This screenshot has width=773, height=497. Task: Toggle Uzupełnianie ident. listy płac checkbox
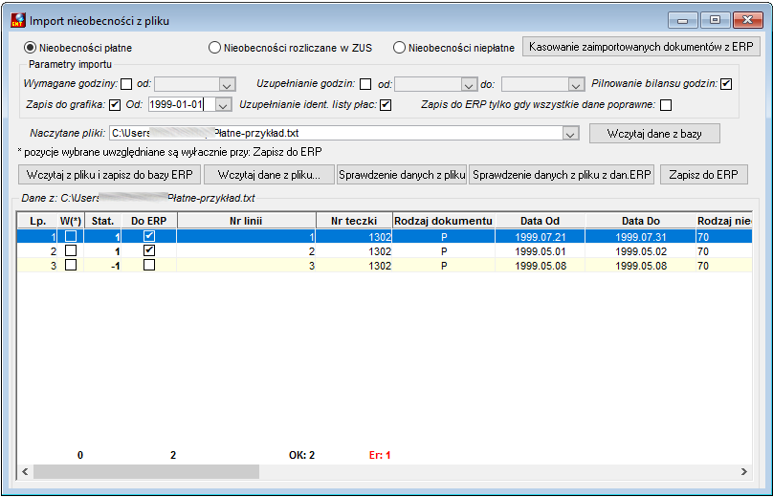tap(386, 105)
